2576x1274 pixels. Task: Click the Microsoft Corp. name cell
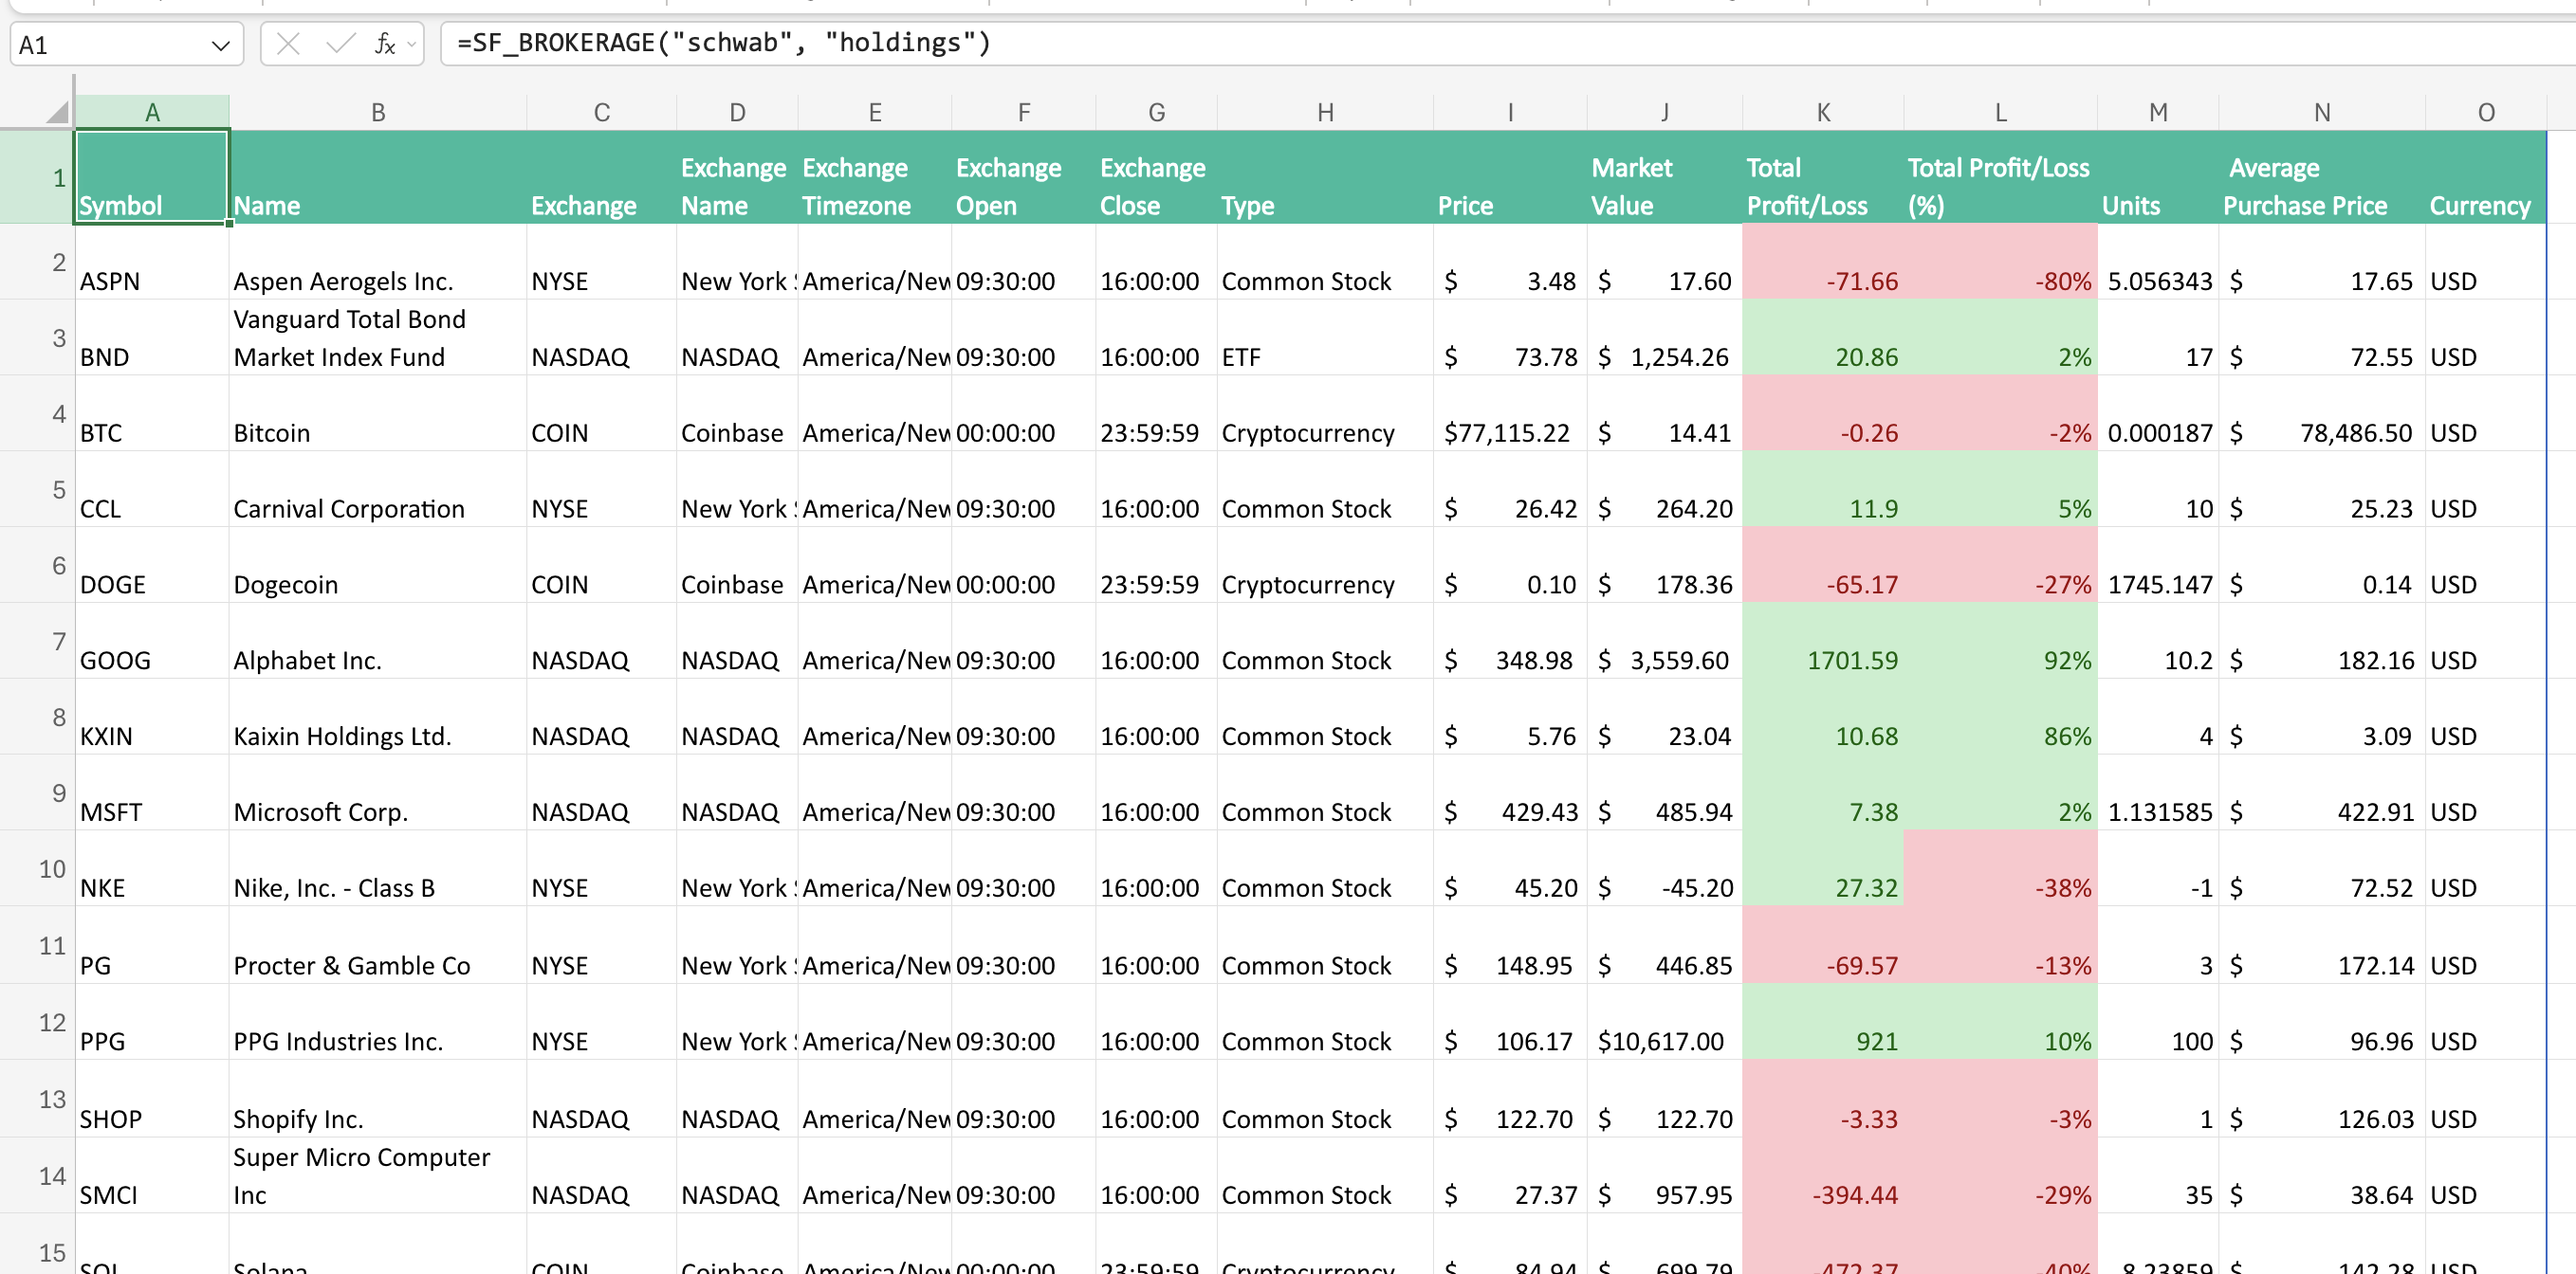coord(378,793)
